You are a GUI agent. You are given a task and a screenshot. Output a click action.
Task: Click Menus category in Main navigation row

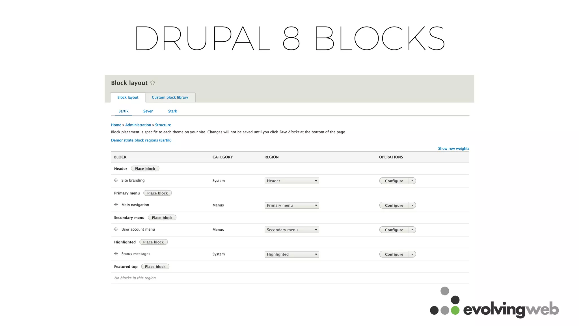coord(218,205)
